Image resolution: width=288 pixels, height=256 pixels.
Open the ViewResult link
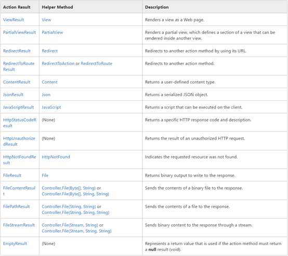tap(14, 20)
